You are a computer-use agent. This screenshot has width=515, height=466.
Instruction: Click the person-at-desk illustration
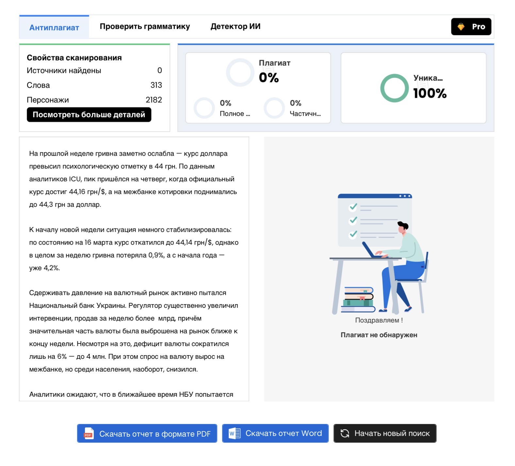(x=379, y=254)
